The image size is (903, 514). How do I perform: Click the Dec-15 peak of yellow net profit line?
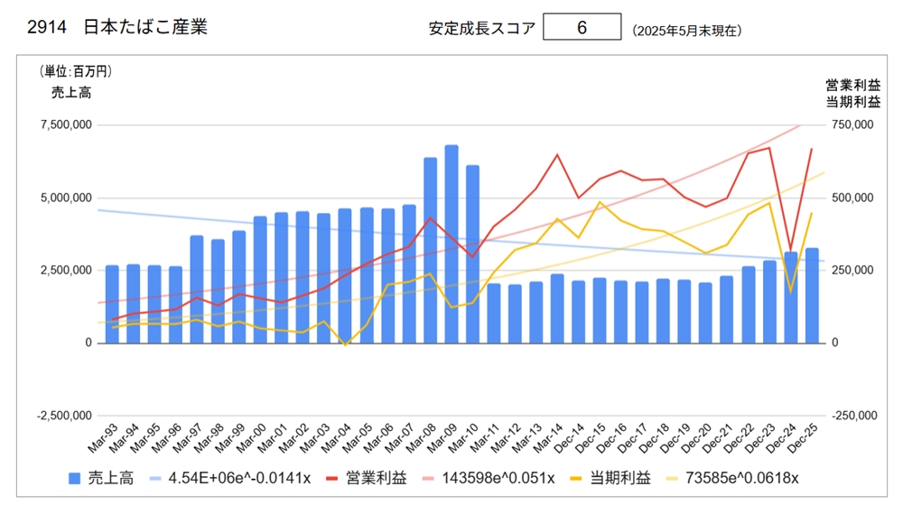coord(600,202)
